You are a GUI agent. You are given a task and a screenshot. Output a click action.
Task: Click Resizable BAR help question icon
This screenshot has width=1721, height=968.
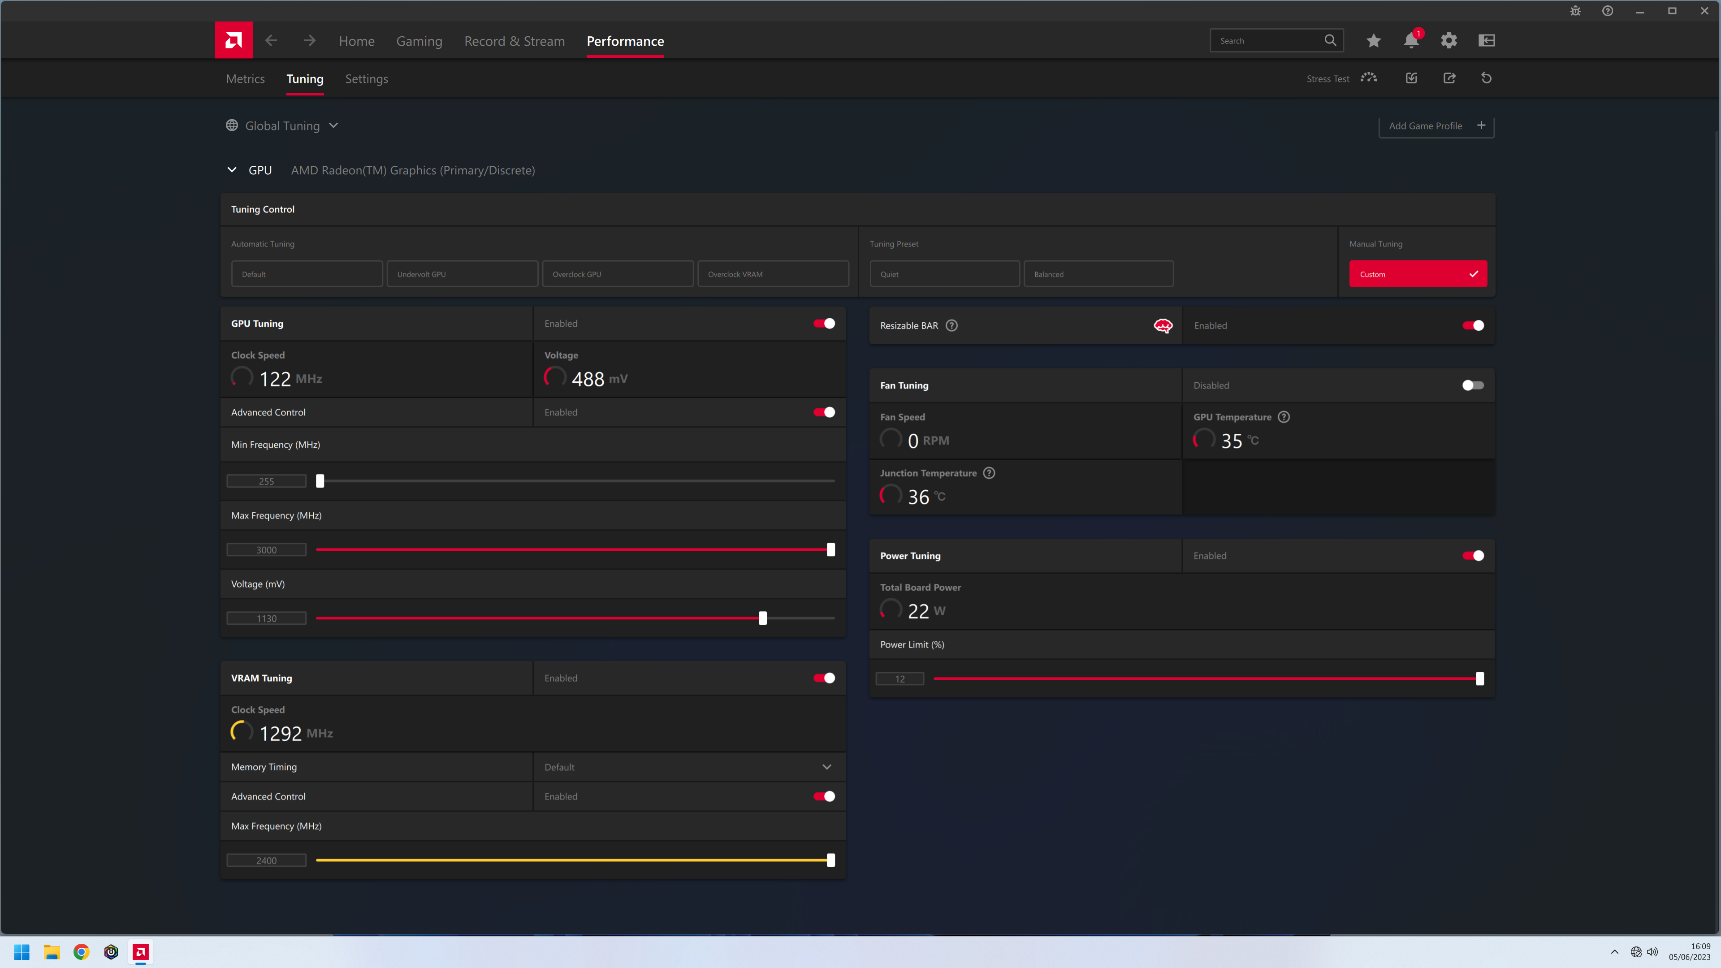coord(951,325)
